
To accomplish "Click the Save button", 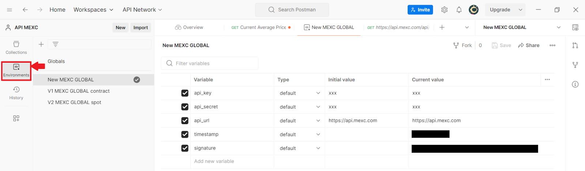I will 501,45.
